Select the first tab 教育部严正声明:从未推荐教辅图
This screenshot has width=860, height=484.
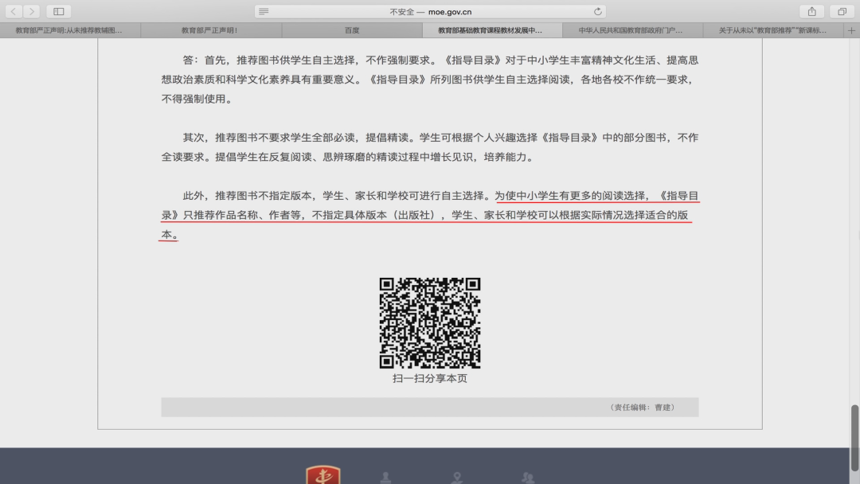click(x=70, y=30)
